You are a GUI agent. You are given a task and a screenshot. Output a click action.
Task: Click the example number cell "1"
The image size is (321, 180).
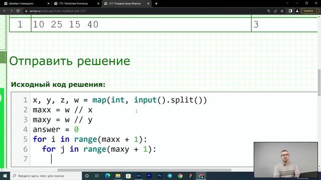pyautogui.click(x=20, y=24)
